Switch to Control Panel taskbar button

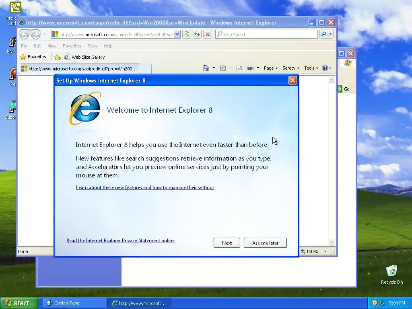(x=74, y=303)
